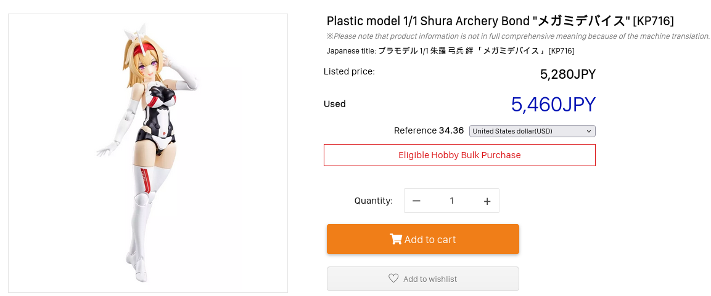The image size is (711, 296).
Task: Increase quantity with the plus icon
Action: 487,201
